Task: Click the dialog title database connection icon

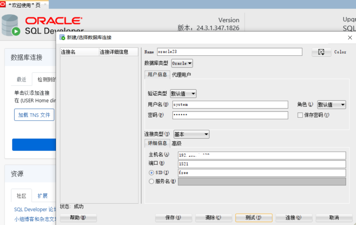Action: tap(62, 37)
